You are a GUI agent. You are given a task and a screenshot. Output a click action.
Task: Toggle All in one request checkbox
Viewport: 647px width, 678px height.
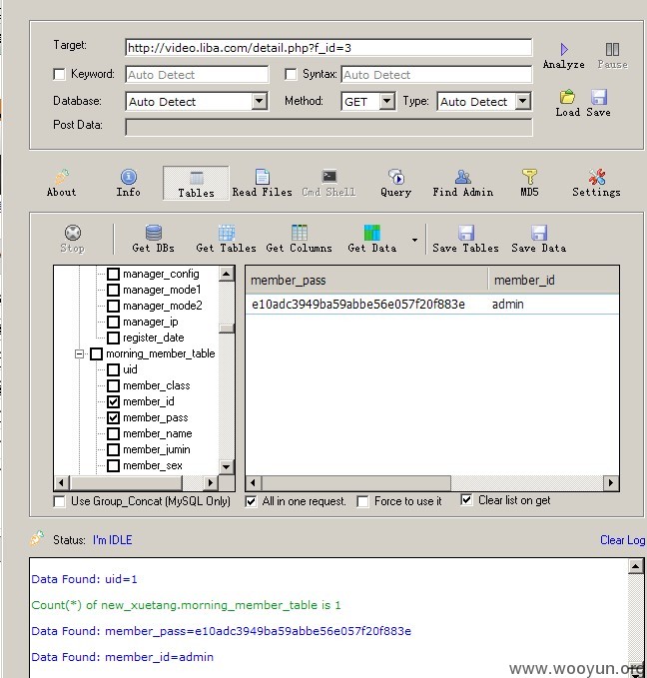click(x=251, y=501)
